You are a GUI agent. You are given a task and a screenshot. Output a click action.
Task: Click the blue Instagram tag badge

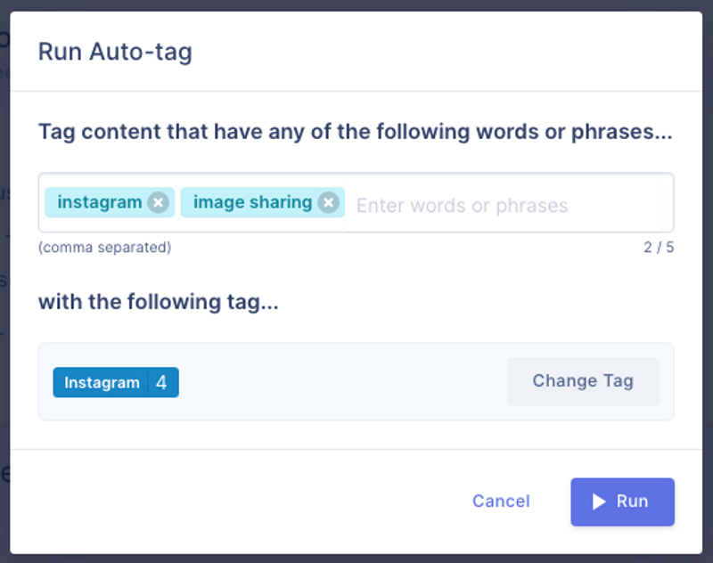click(116, 382)
